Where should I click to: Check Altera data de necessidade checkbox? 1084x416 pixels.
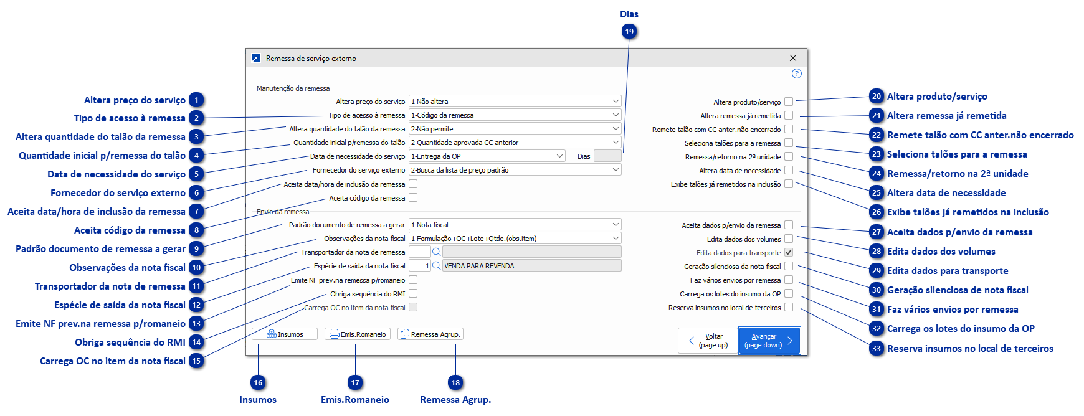coord(789,170)
